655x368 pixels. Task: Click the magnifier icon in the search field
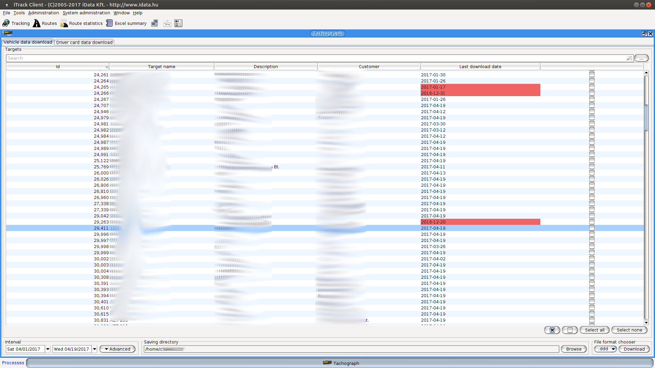pos(629,58)
